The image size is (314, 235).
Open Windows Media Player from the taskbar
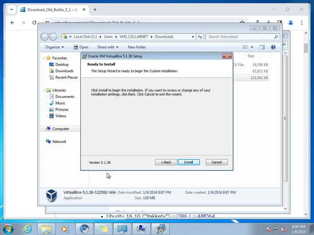click(64, 229)
